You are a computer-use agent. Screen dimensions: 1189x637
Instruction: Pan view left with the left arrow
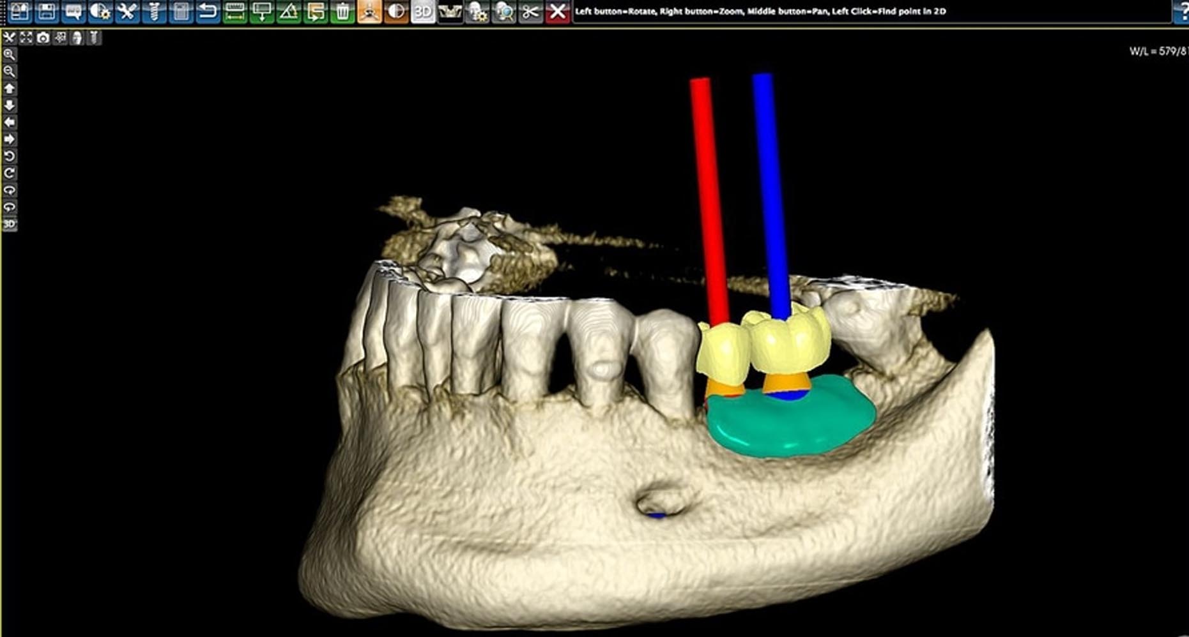pos(9,122)
